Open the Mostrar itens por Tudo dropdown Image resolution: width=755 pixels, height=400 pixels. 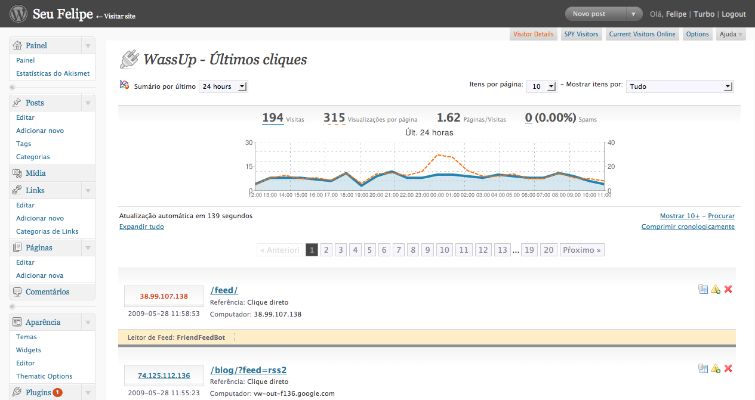680,86
